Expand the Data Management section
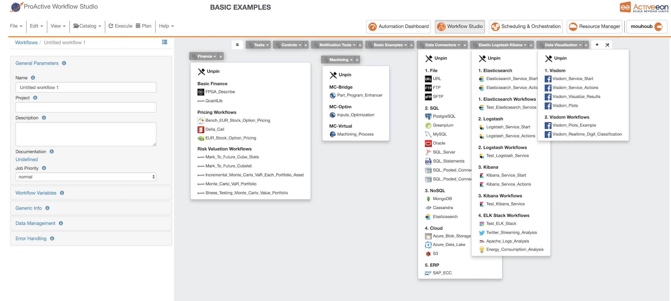Screen dimensions: 671x301 coord(35,223)
